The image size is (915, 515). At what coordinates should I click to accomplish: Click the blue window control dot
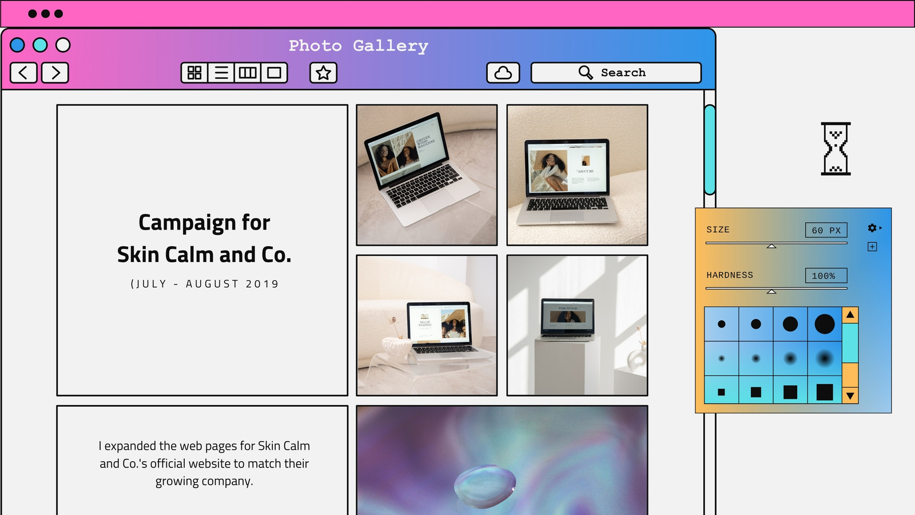click(x=18, y=45)
